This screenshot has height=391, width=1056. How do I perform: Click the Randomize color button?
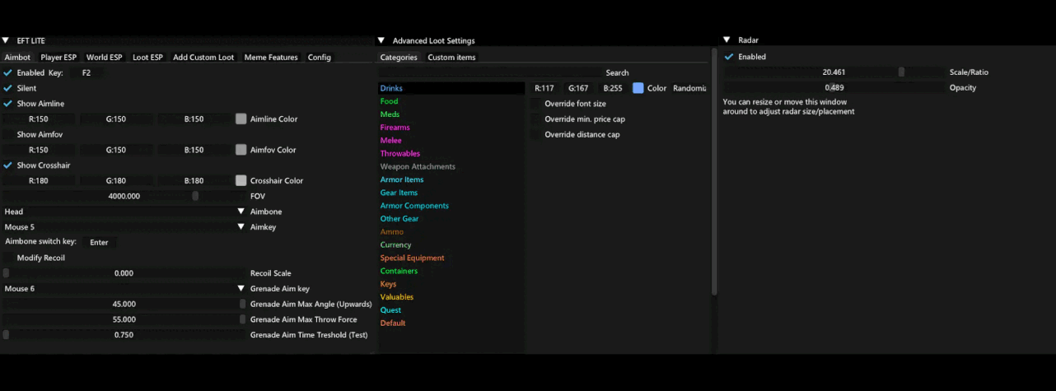[689, 88]
